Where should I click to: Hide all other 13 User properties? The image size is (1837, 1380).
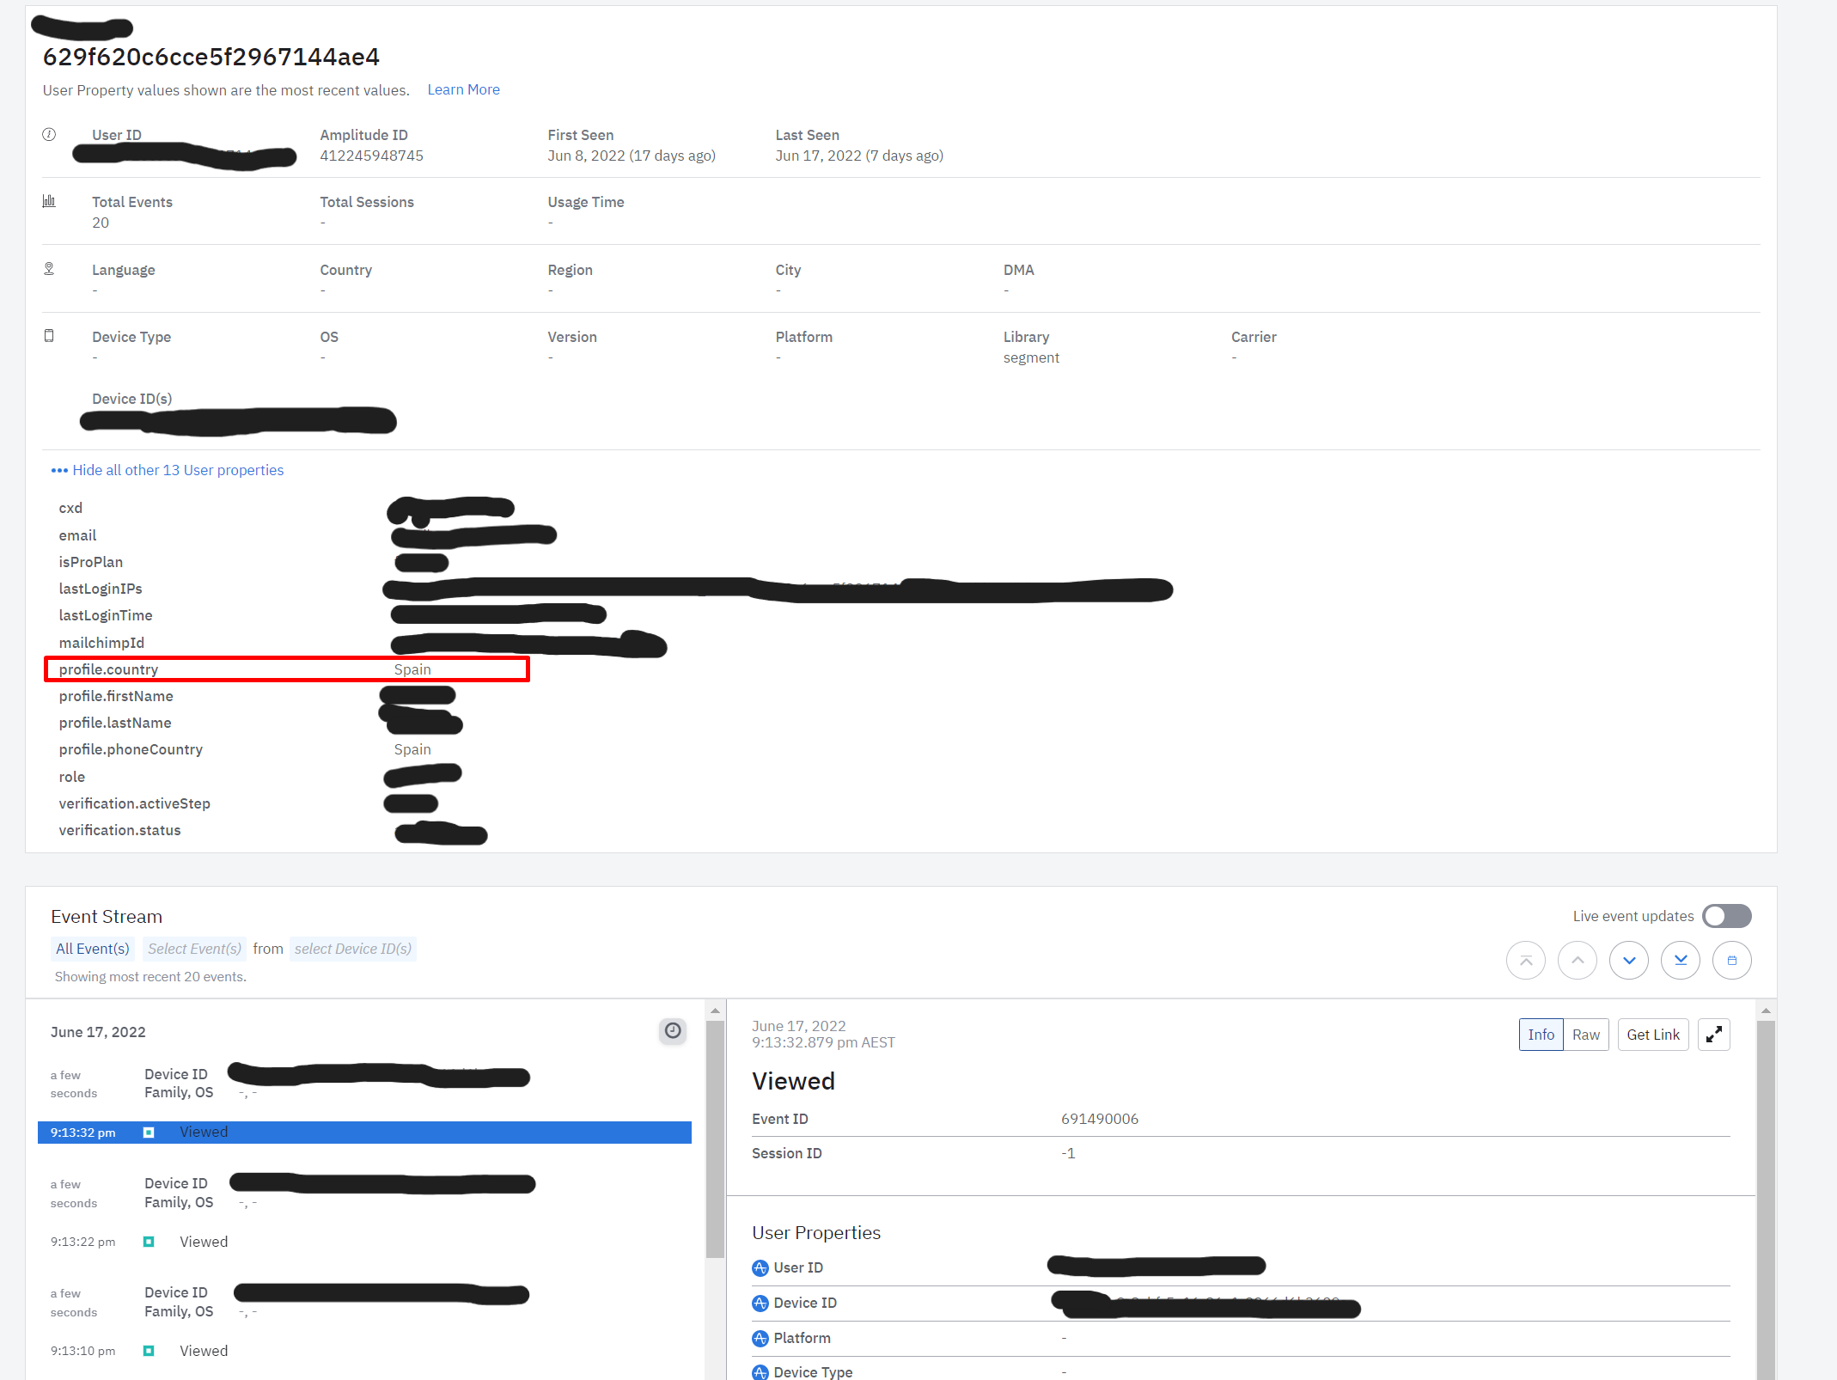[177, 470]
